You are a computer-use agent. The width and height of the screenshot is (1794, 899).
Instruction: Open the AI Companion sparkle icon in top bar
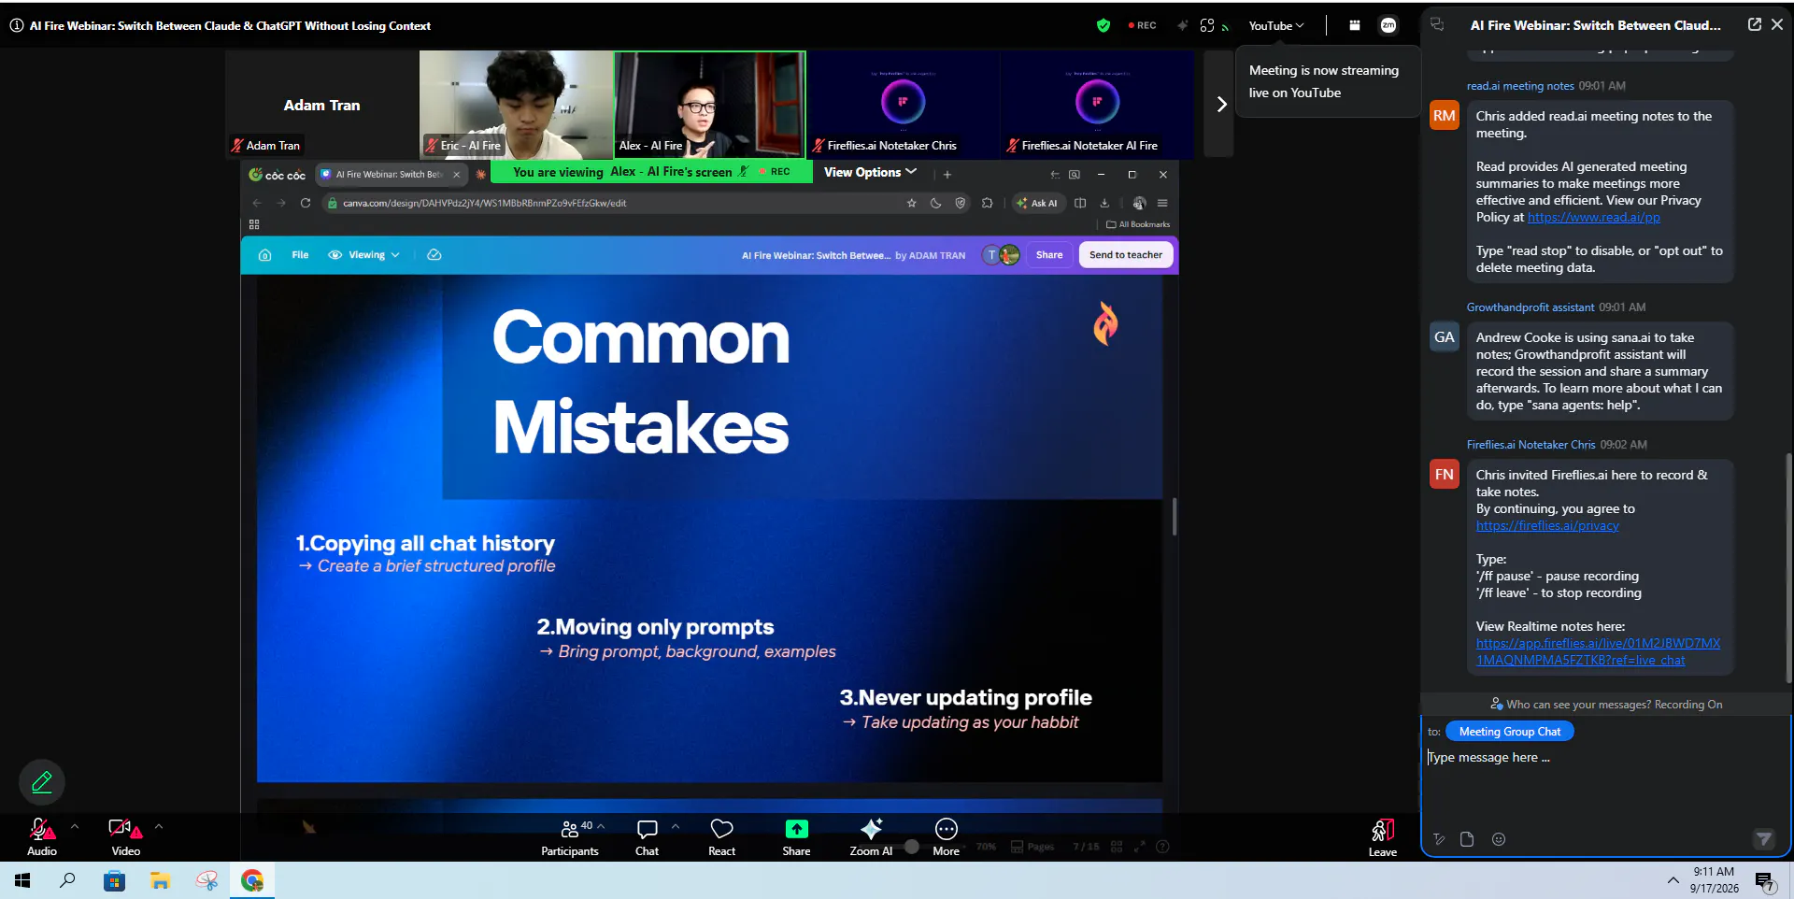pyautogui.click(x=1182, y=26)
